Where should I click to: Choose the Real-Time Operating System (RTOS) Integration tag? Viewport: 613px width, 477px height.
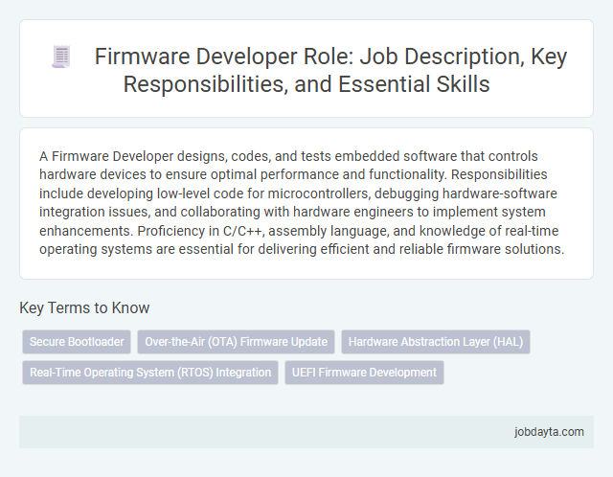[150, 373]
